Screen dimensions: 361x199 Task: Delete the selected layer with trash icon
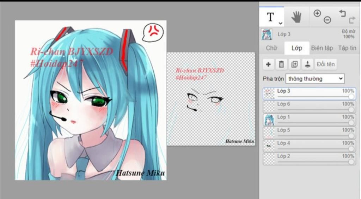pyautogui.click(x=281, y=64)
